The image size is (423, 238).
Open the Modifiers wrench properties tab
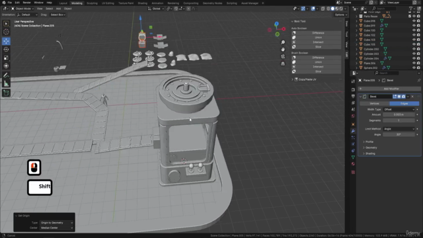point(353,131)
